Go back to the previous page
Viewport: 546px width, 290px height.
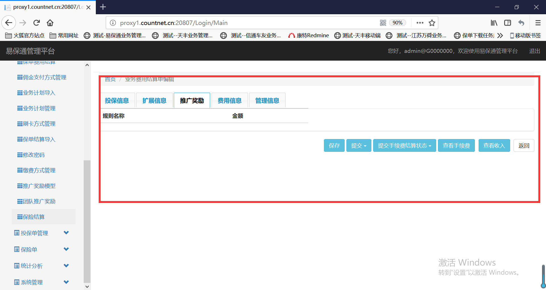click(9, 23)
